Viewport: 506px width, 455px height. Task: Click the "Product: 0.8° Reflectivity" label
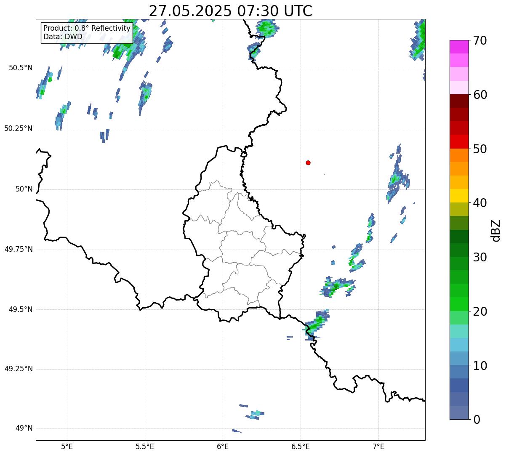[87, 28]
